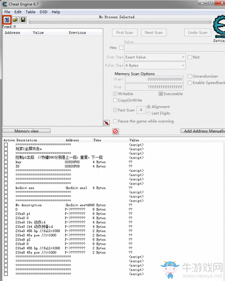Open Memory view

coord(27,131)
